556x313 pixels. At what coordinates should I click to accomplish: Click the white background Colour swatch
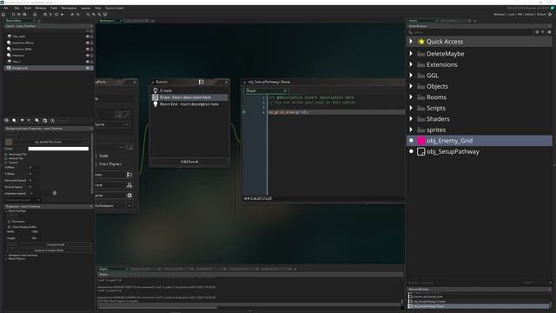point(58,149)
